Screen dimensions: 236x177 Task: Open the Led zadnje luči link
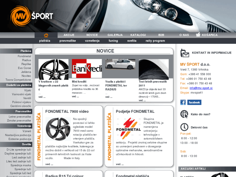point(21,158)
